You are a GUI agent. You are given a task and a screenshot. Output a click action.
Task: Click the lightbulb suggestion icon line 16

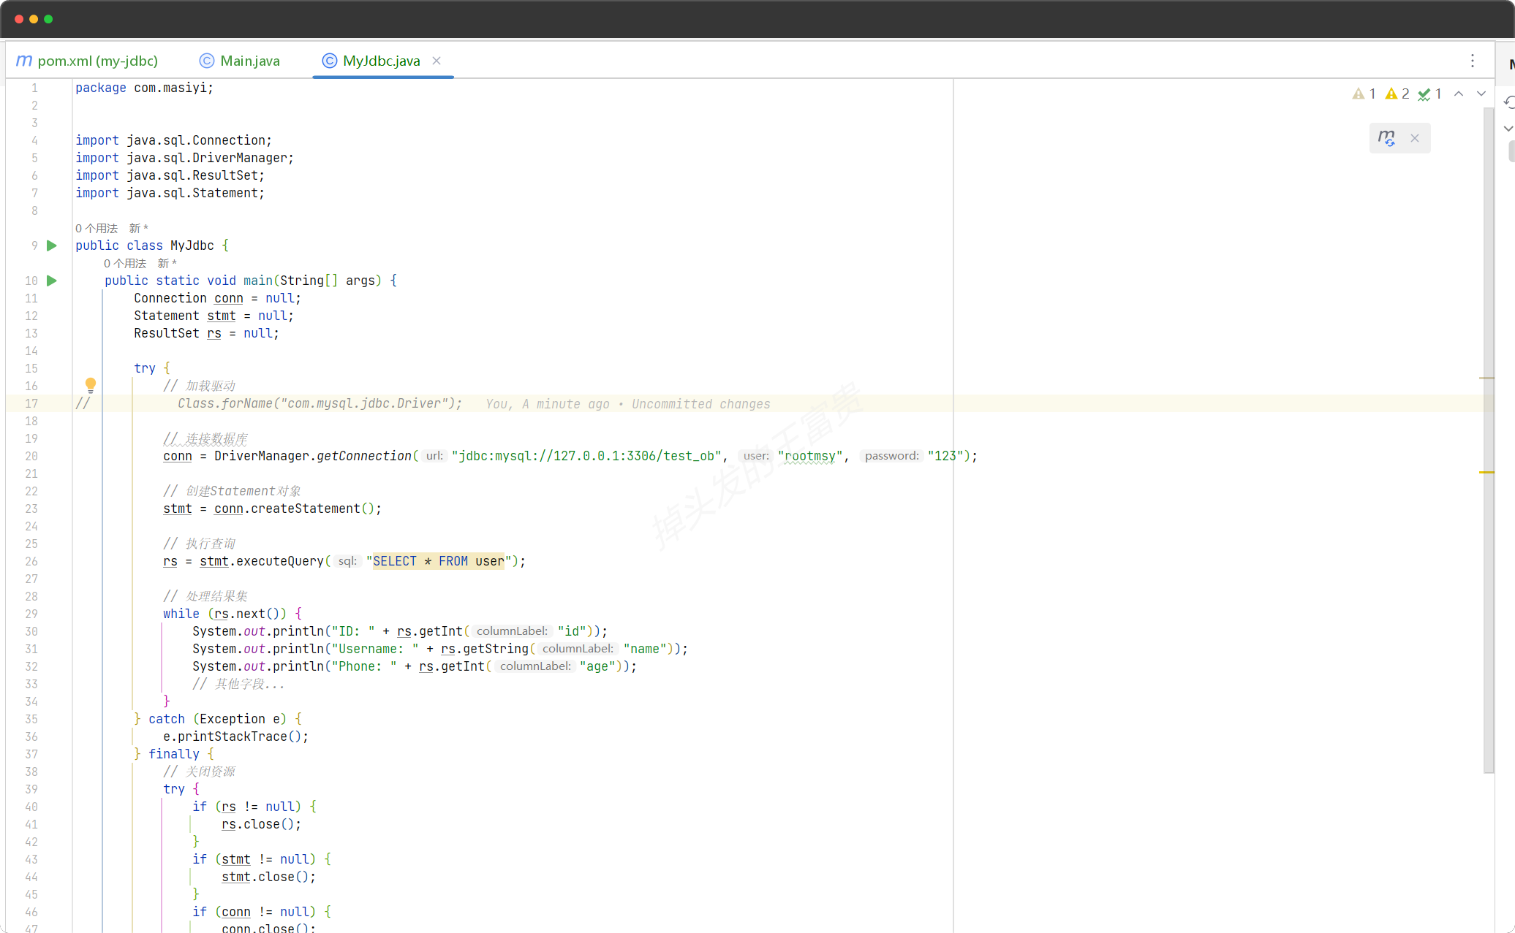point(88,387)
